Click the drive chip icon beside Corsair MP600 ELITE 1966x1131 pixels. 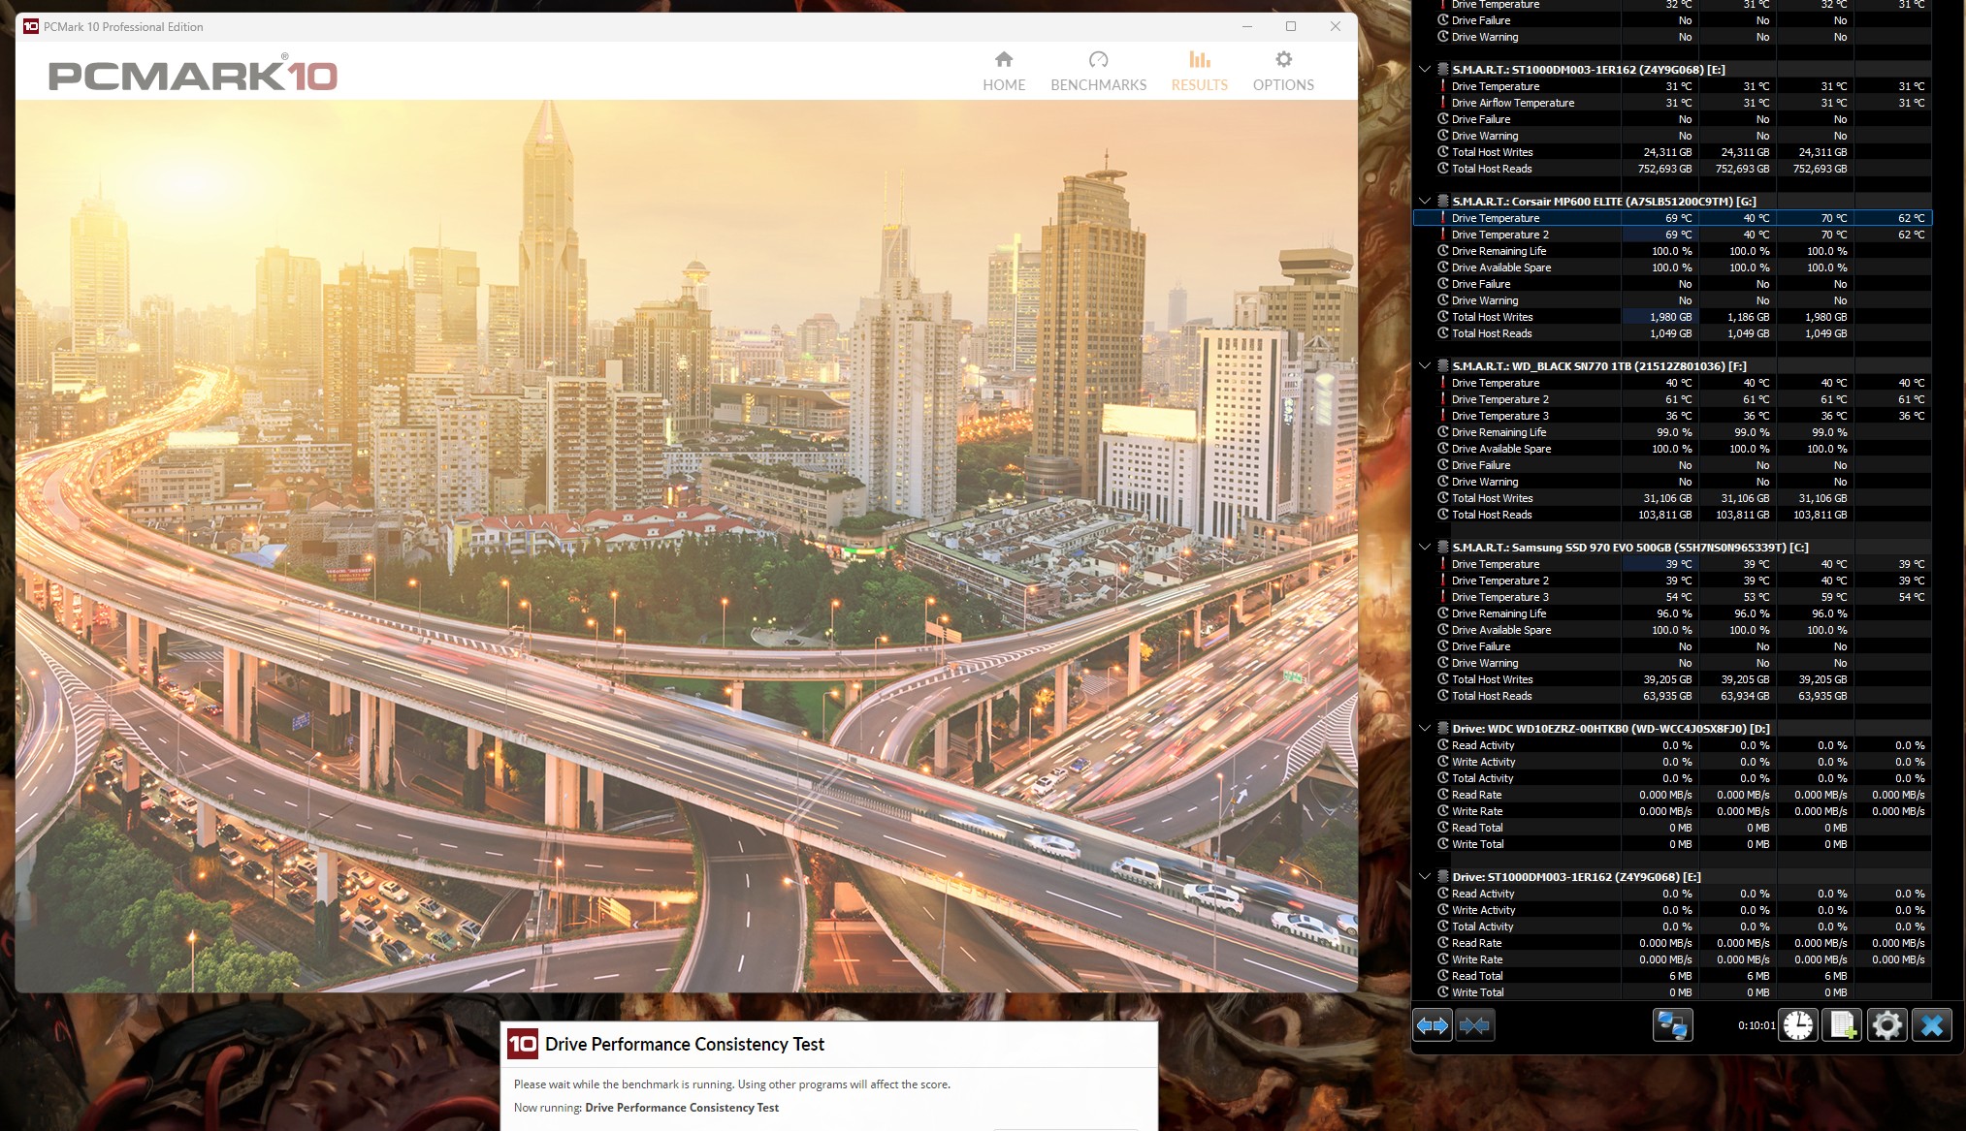coord(1442,202)
